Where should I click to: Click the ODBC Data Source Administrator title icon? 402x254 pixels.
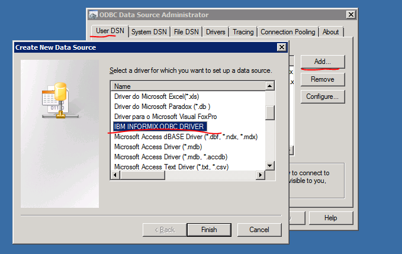pyautogui.click(x=93, y=15)
